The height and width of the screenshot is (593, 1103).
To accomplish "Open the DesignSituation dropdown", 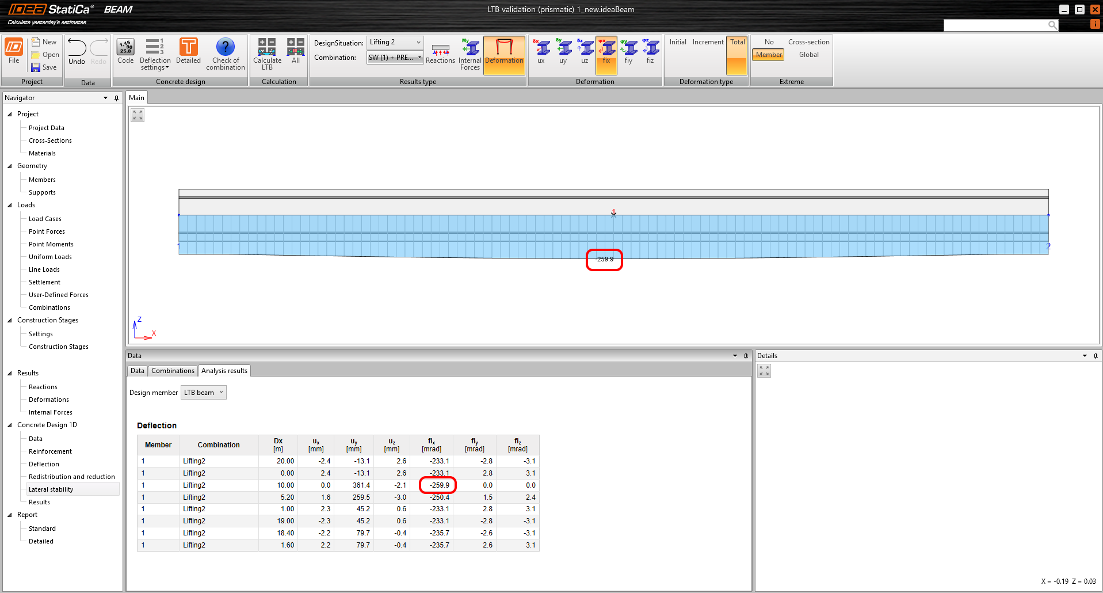I will click(395, 43).
